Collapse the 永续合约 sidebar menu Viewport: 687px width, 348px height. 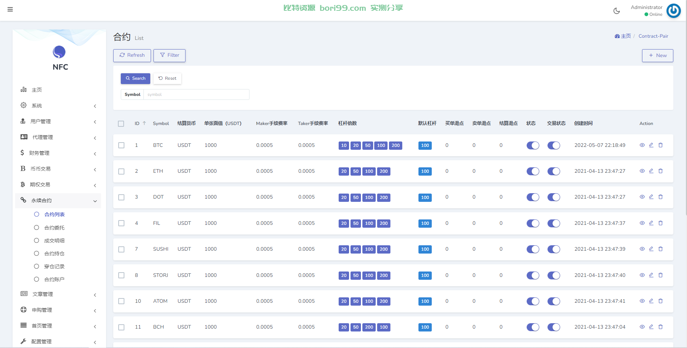pos(58,200)
